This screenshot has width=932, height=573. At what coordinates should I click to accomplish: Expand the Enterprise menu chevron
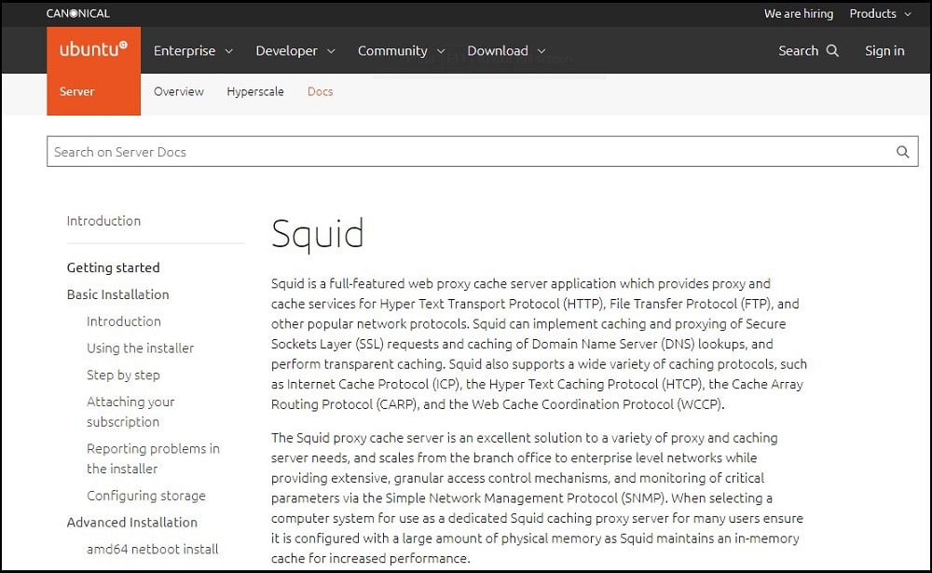tap(229, 52)
